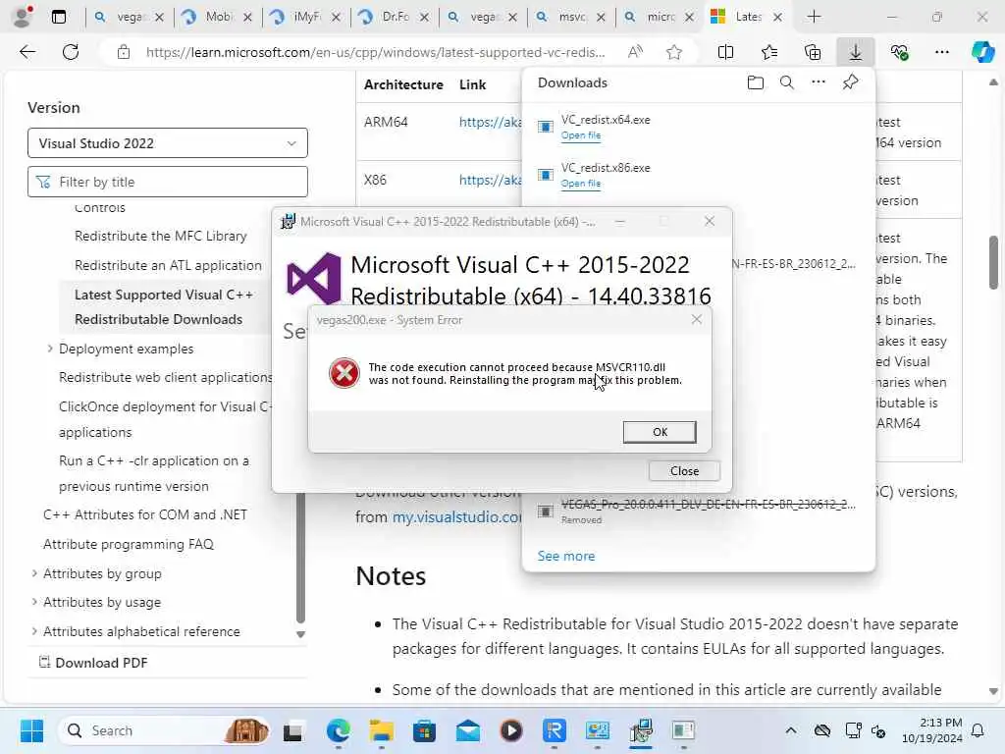Viewport: 1005px width, 754px height.
Task: Click the Close button in the Redistributable installer
Action: point(684,470)
